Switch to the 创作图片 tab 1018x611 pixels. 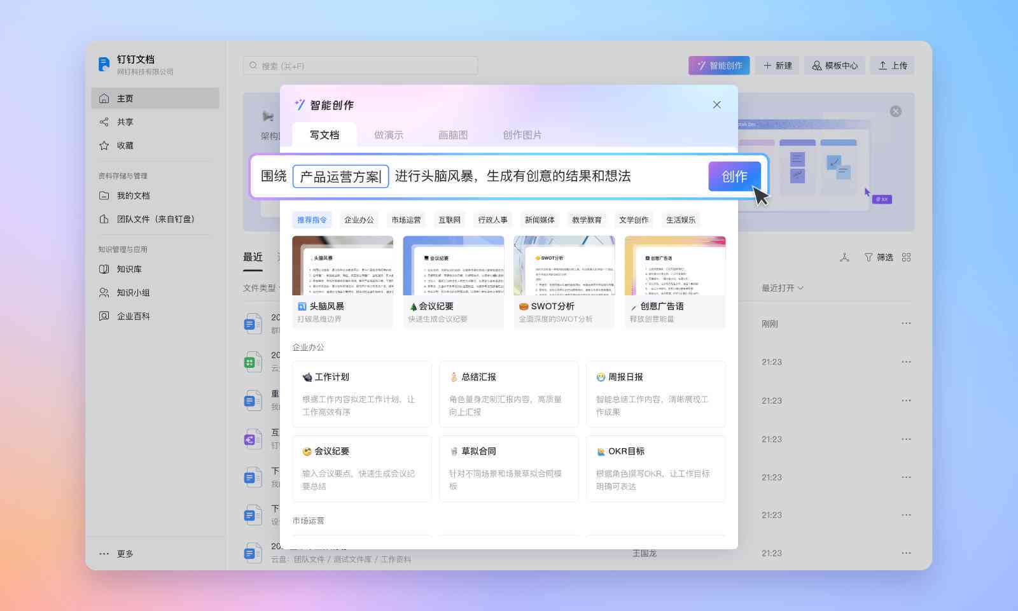(522, 135)
